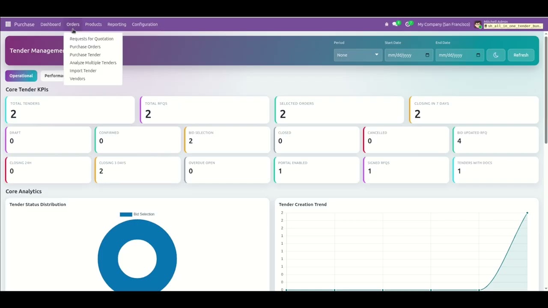Open Vendors from the Orders dropdown
The width and height of the screenshot is (548, 308).
[x=77, y=79]
